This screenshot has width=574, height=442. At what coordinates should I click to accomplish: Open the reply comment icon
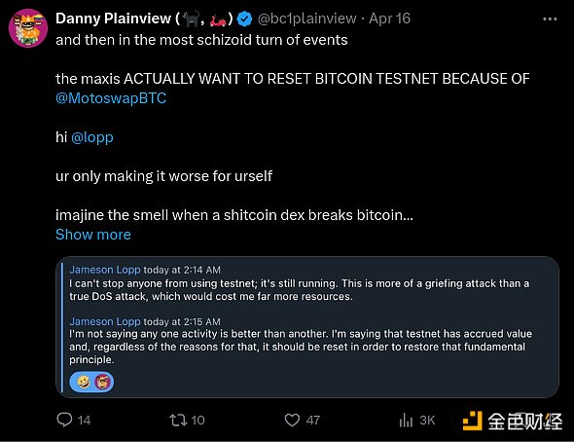click(x=64, y=420)
